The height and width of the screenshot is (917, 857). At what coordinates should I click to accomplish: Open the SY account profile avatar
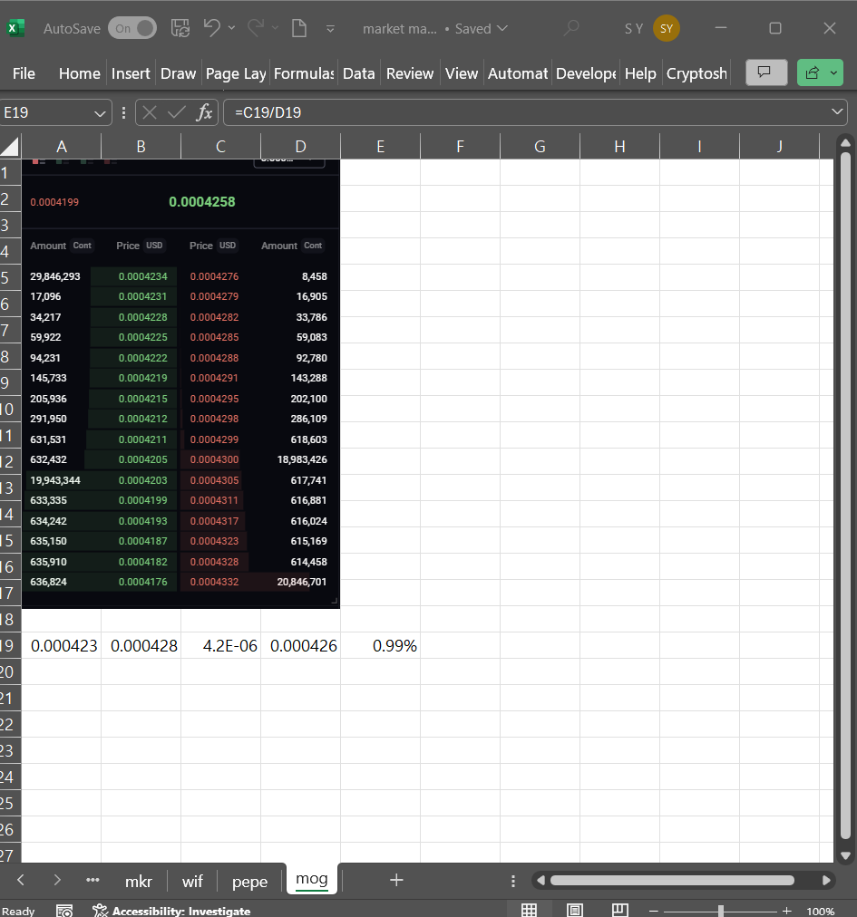tap(667, 29)
